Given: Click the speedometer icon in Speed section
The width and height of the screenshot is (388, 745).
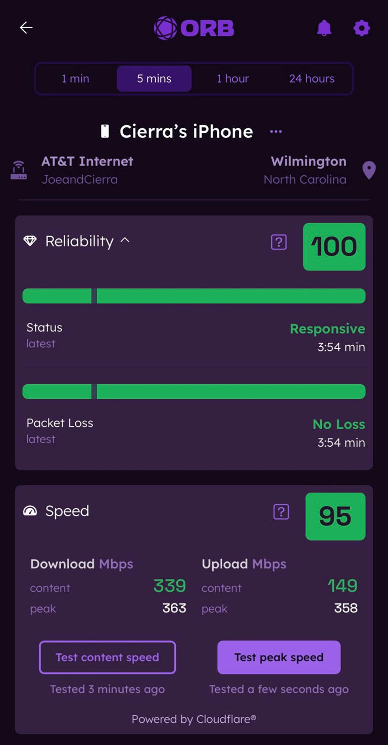Looking at the screenshot, I should pyautogui.click(x=30, y=511).
